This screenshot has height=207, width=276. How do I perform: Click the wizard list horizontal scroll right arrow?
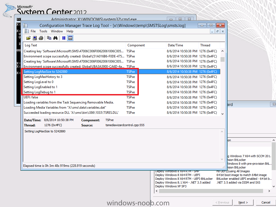pos(269,191)
